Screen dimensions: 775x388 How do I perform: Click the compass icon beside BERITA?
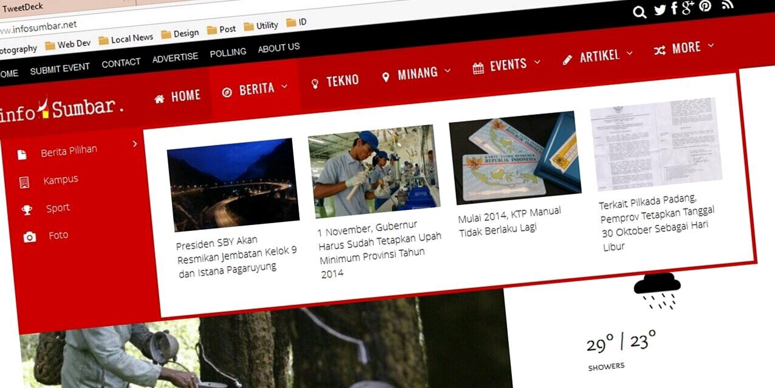pos(227,92)
